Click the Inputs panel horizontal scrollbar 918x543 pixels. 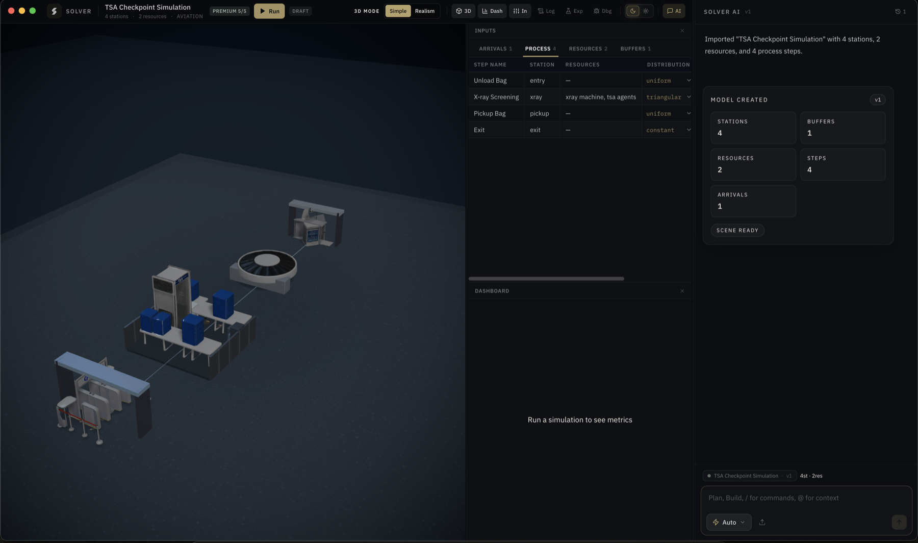[546, 279]
